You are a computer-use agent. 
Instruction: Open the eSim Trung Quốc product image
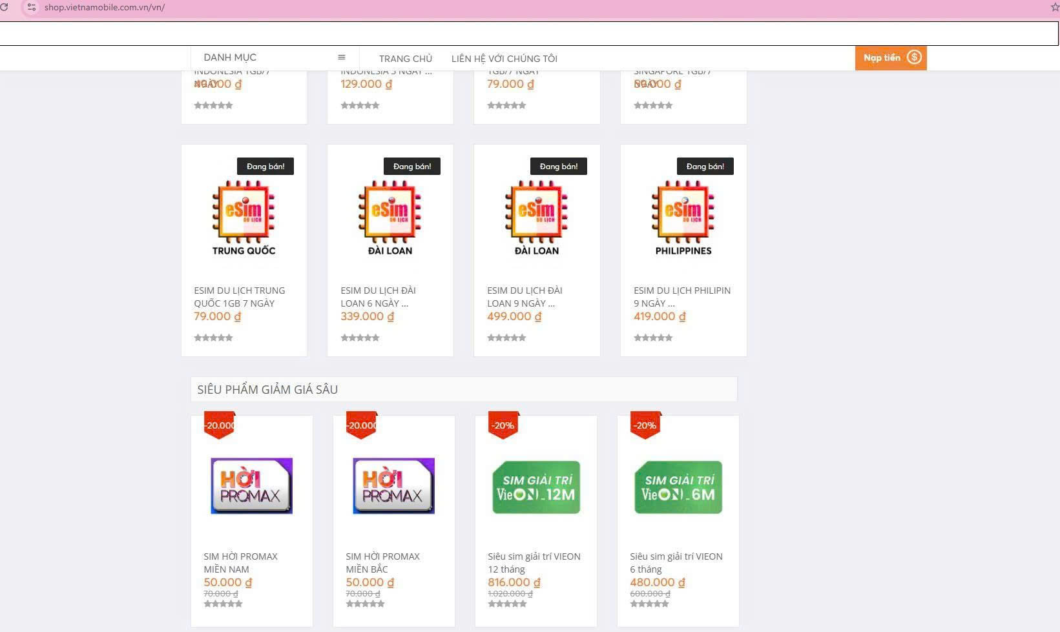click(x=244, y=218)
